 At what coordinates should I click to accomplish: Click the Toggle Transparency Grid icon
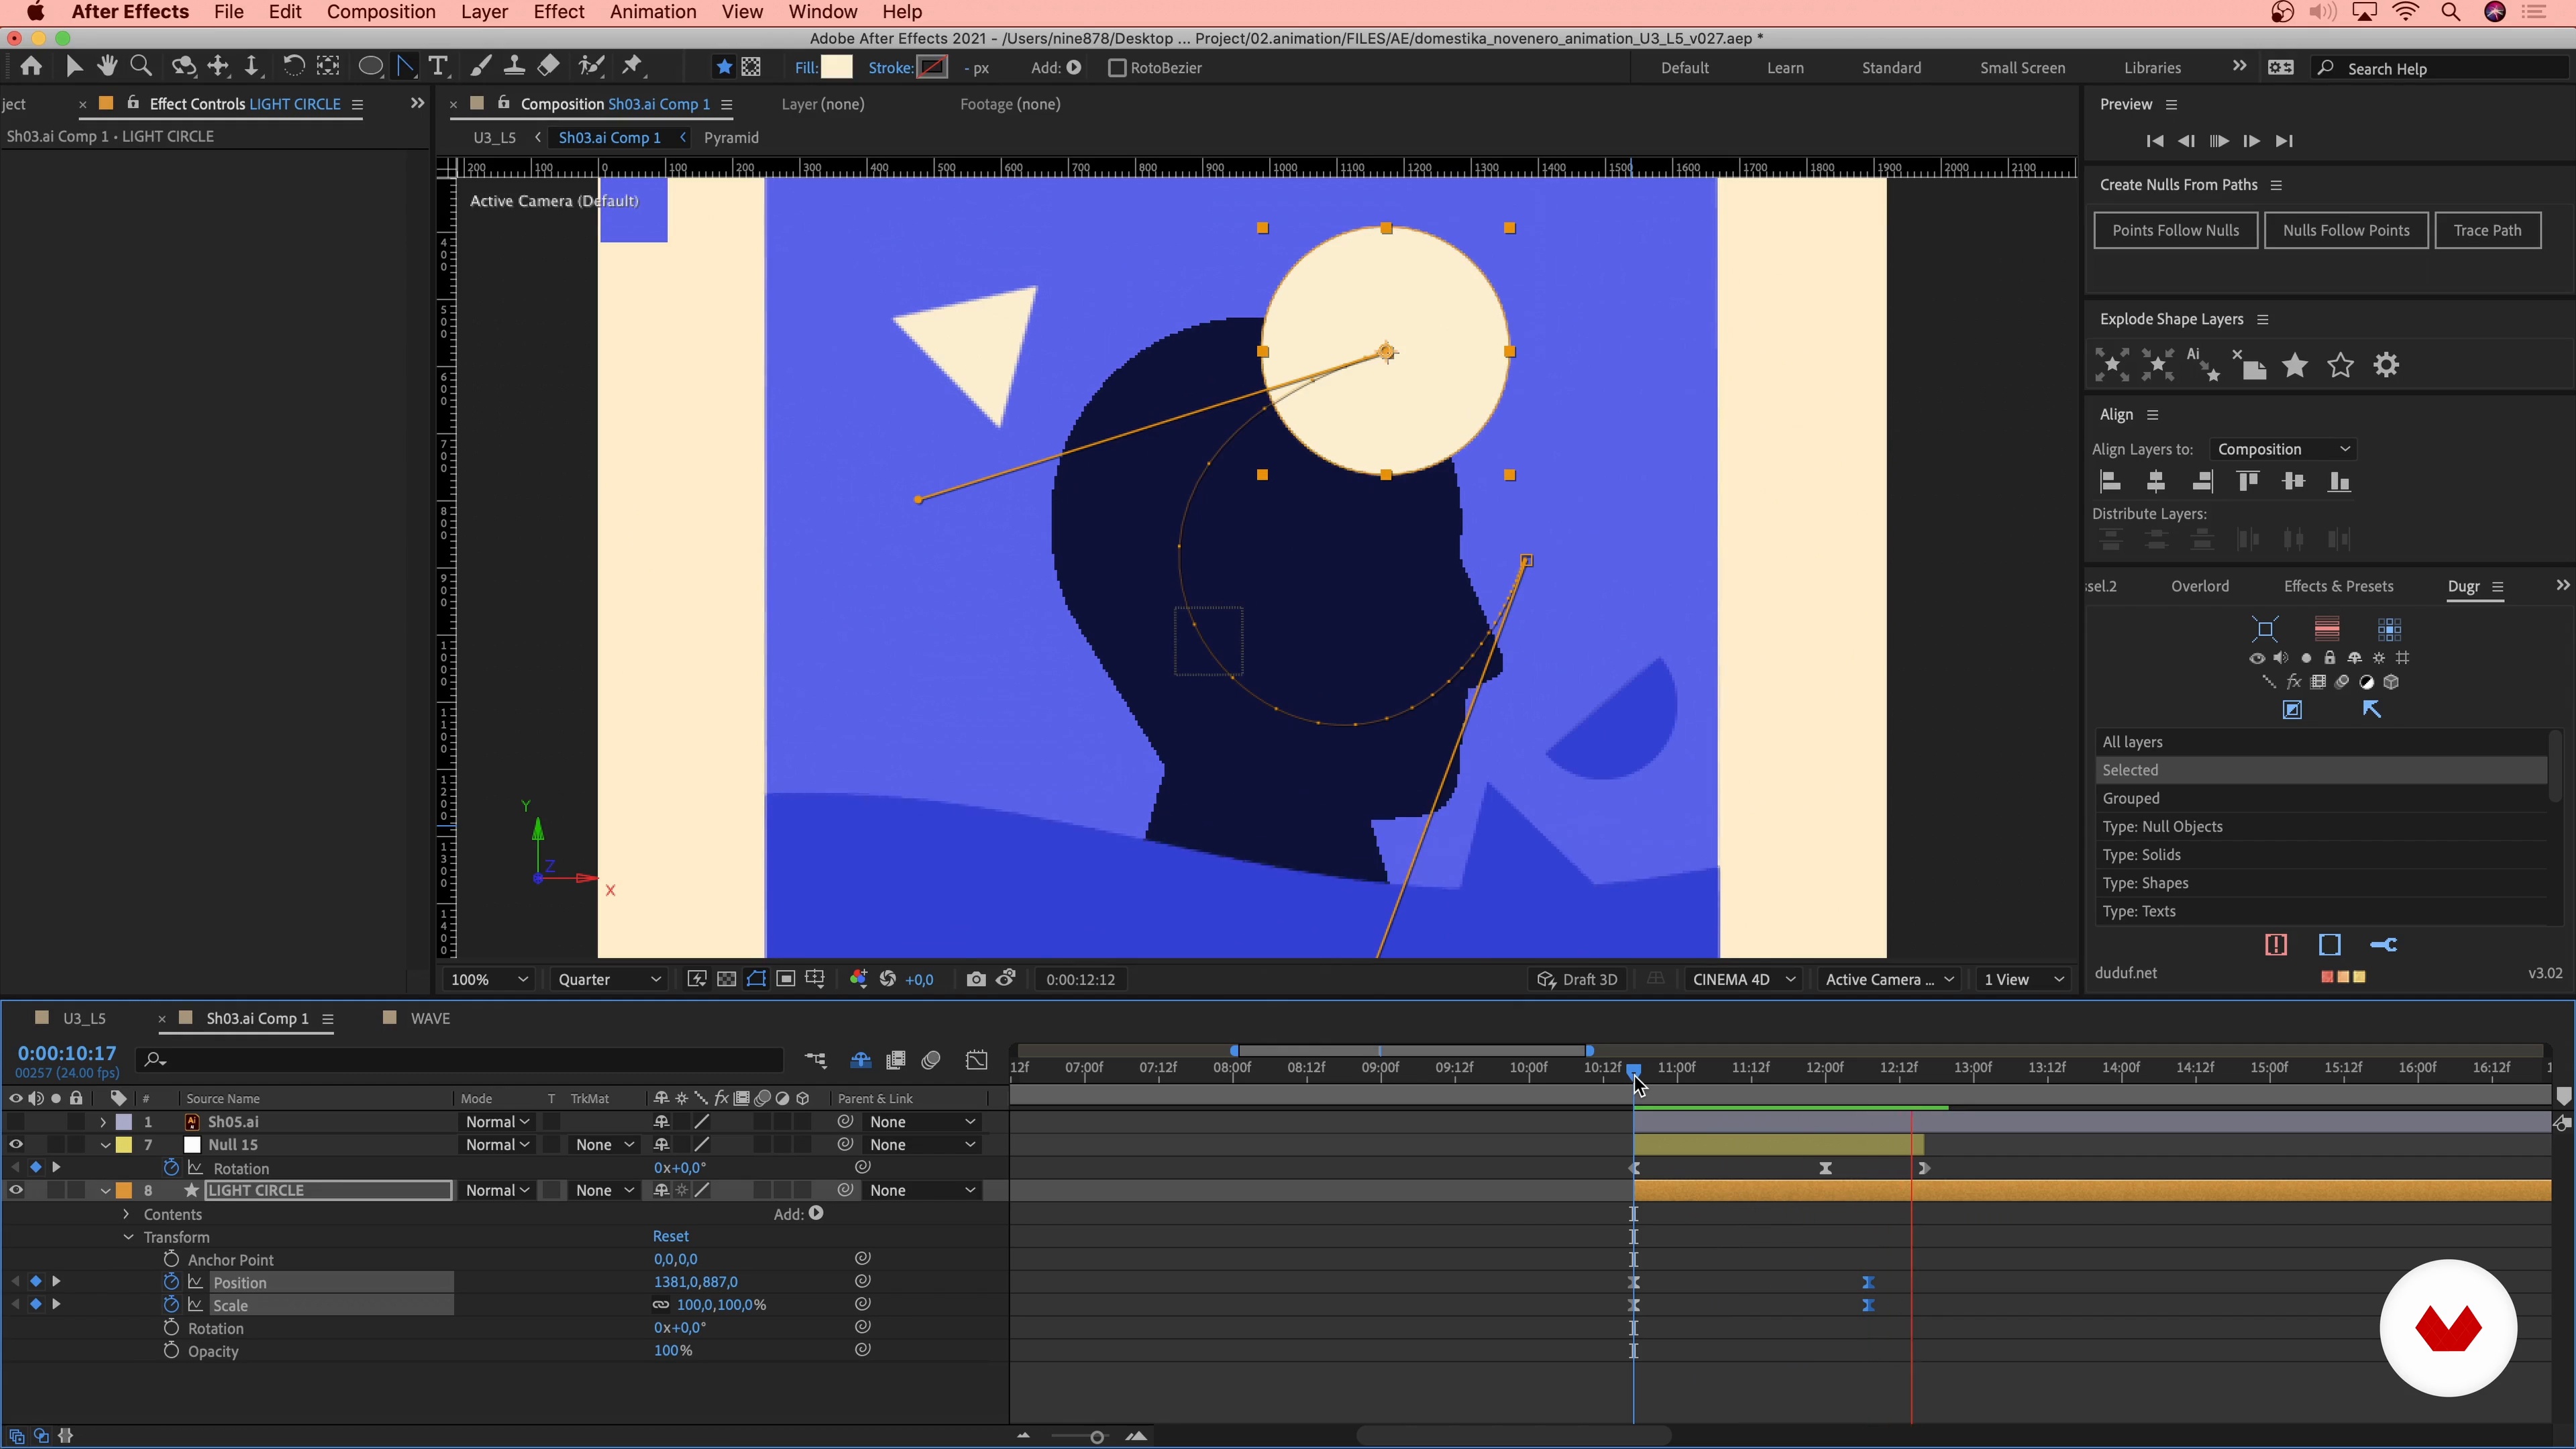[727, 979]
